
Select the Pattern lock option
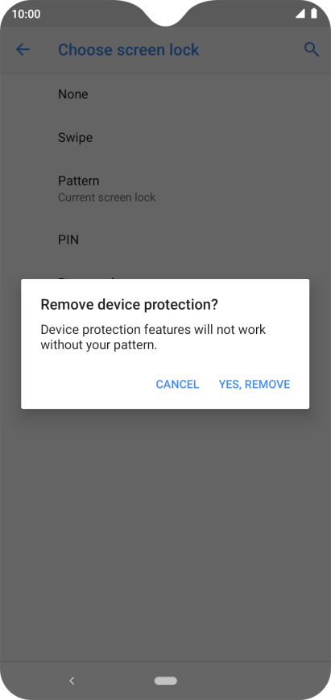166,189
